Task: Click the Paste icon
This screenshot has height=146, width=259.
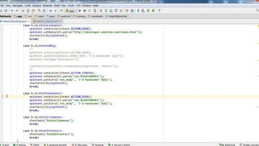Action: (x=33, y=11)
